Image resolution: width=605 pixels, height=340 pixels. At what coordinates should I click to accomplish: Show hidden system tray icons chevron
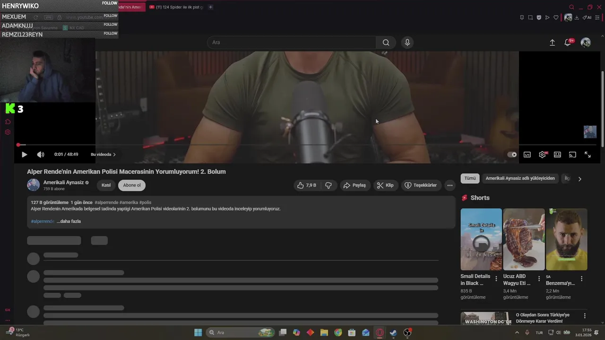click(517, 332)
